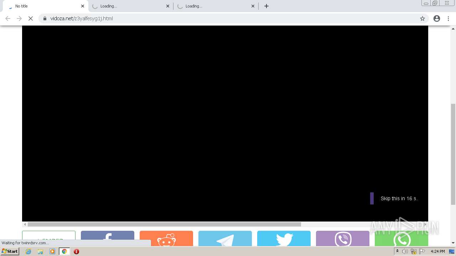Go forward to next page
The width and height of the screenshot is (456, 256).
coord(19,18)
